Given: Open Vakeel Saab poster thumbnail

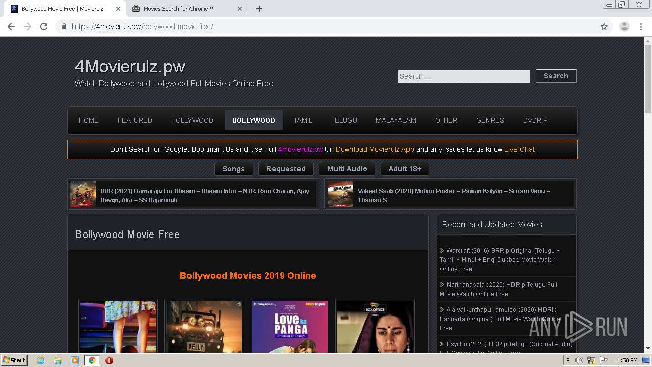Looking at the screenshot, I should 340,194.
